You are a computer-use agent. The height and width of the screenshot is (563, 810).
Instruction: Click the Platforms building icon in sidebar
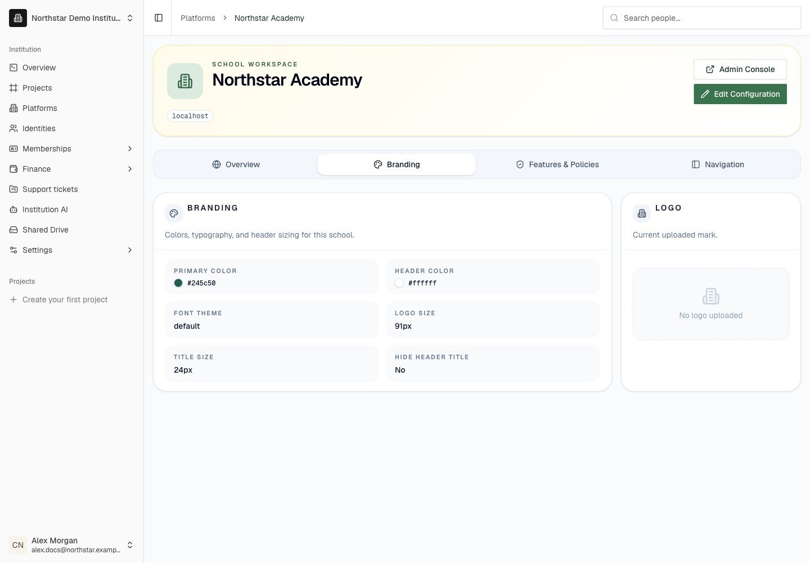coord(13,108)
